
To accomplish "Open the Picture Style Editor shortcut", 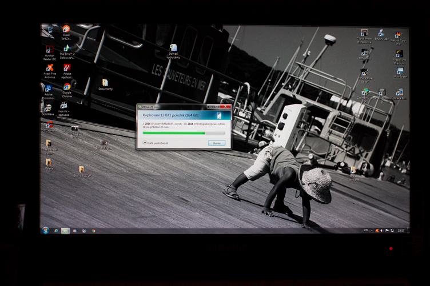I will click(365, 75).
